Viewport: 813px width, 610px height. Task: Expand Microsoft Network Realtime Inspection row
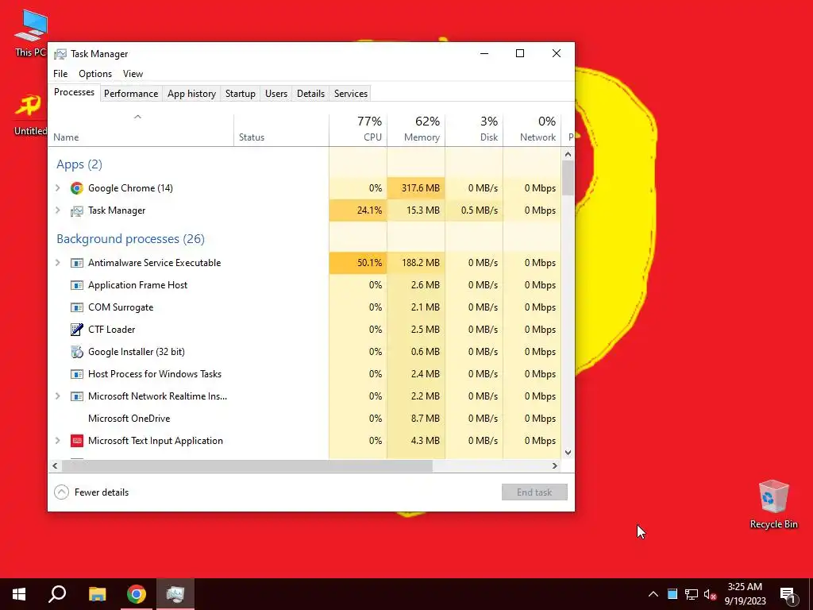click(57, 396)
